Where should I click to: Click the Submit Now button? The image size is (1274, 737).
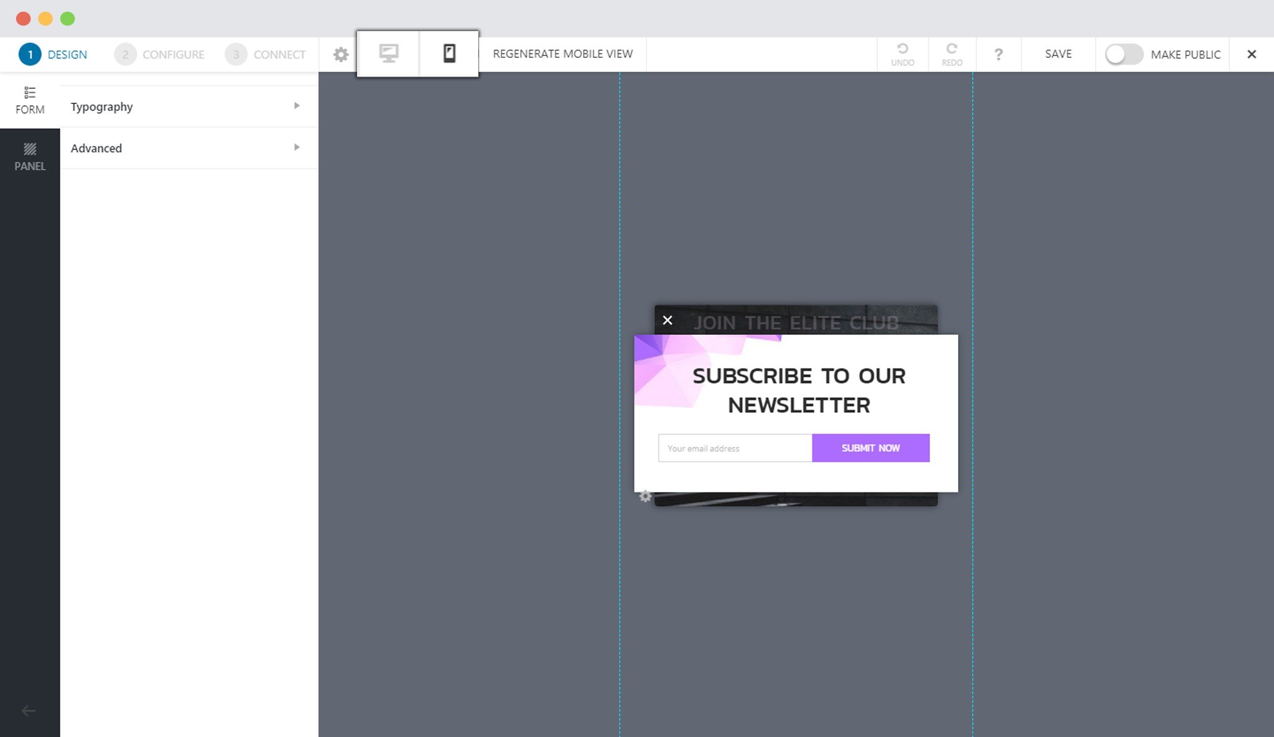click(870, 448)
